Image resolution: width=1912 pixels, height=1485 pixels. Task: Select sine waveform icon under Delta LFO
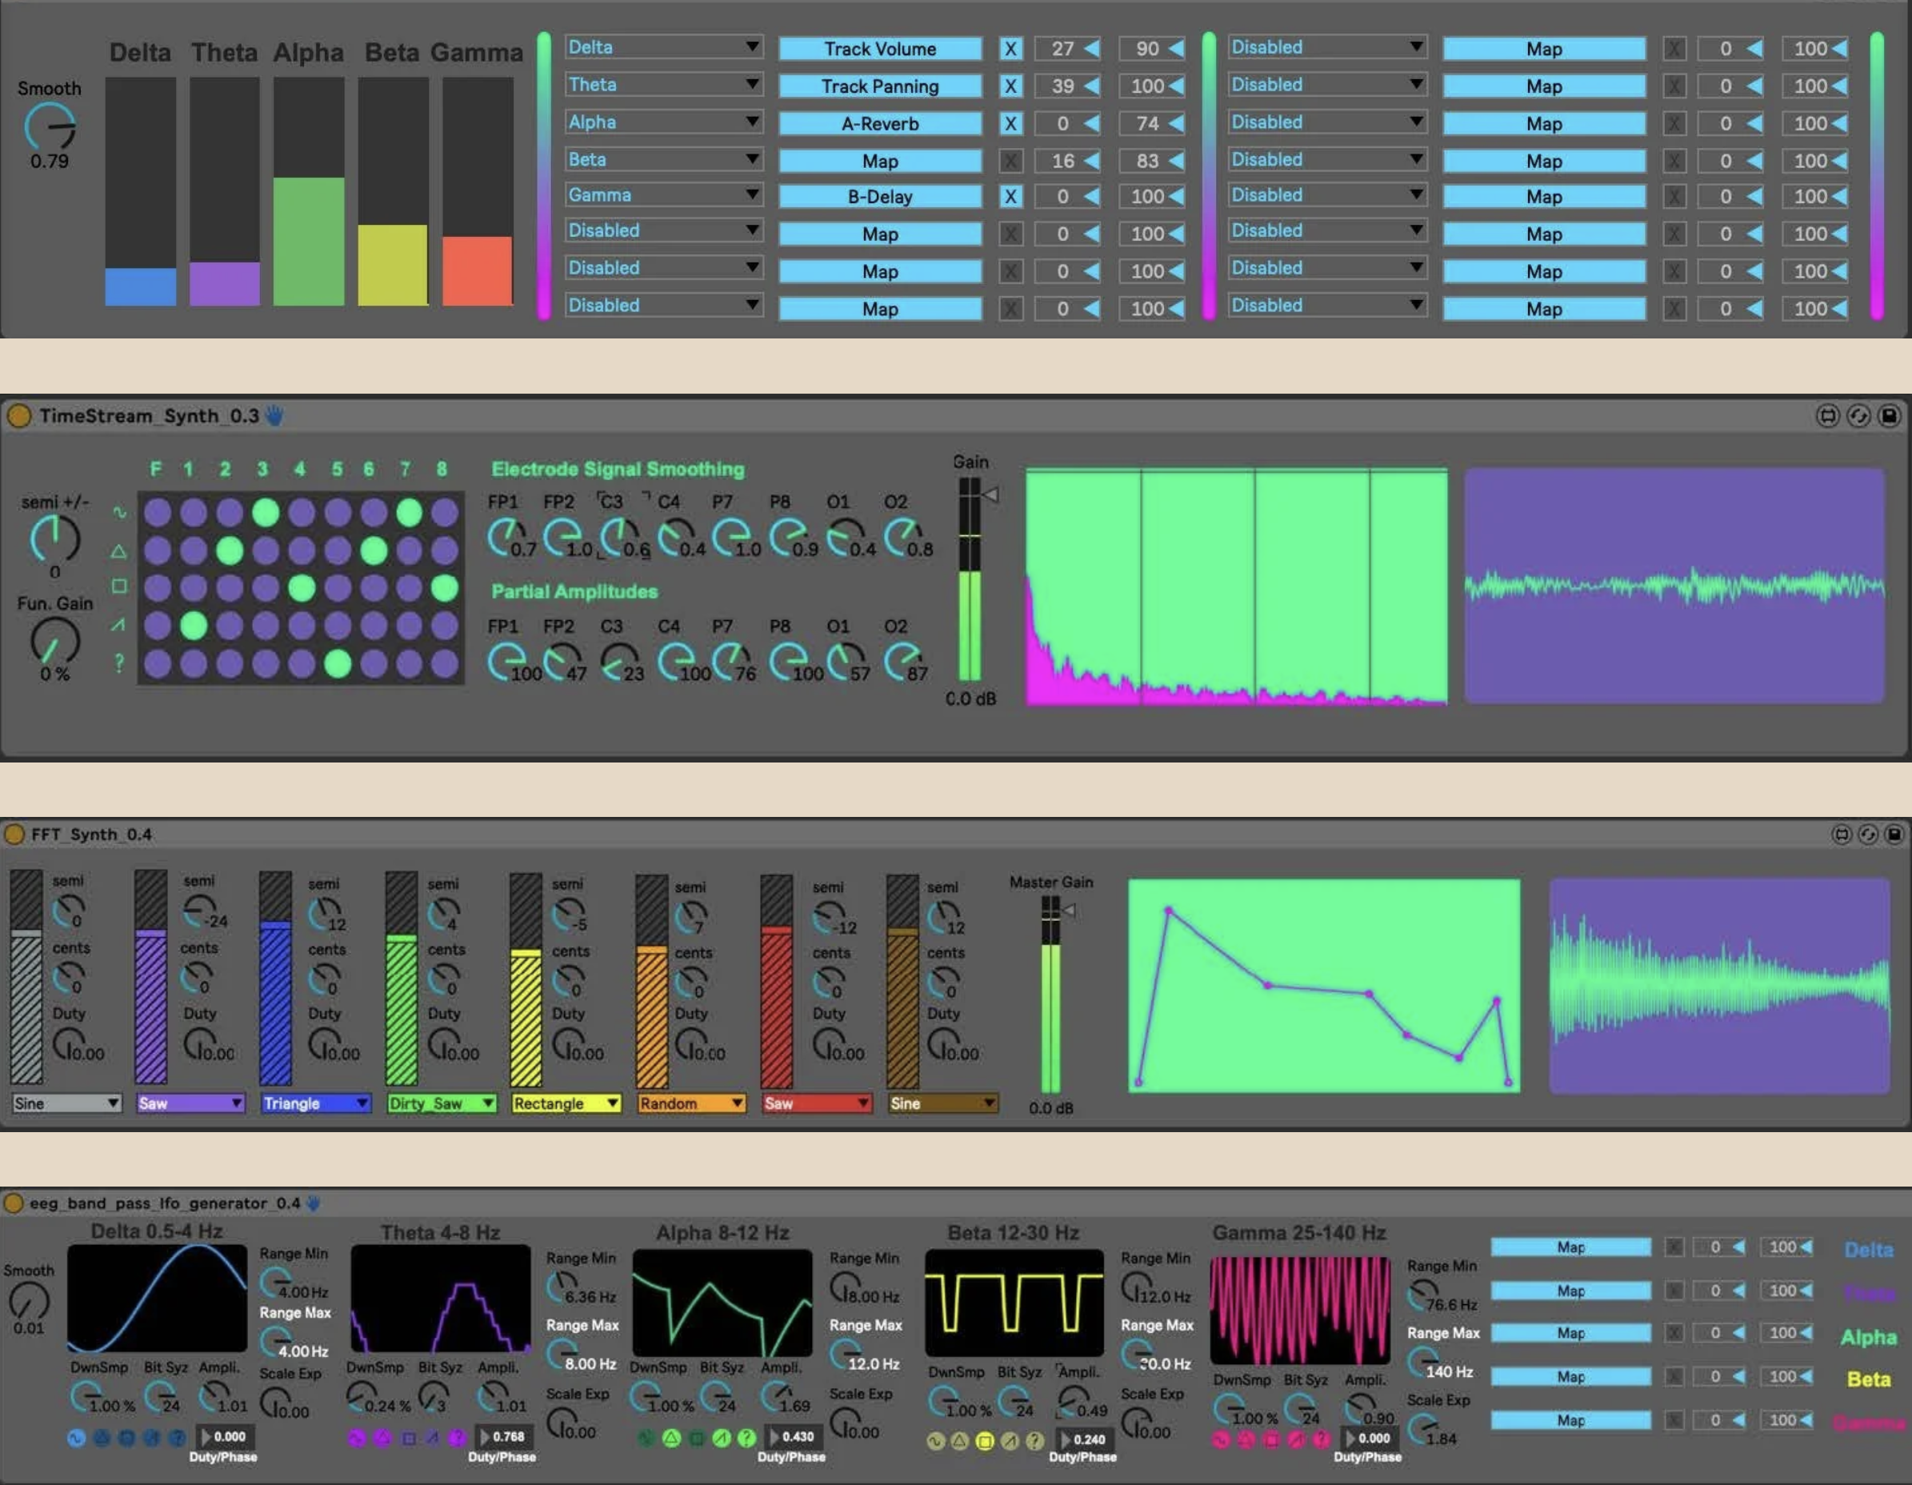pyautogui.click(x=76, y=1438)
